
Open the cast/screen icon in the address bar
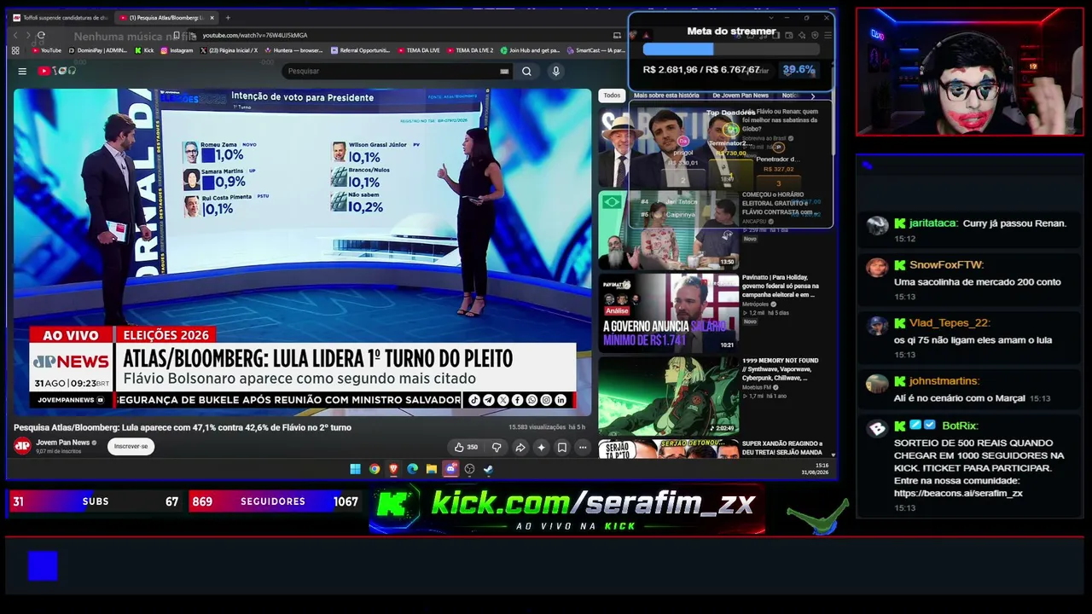click(x=617, y=35)
